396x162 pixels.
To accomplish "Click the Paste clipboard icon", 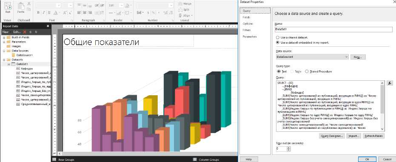I will [21, 6].
